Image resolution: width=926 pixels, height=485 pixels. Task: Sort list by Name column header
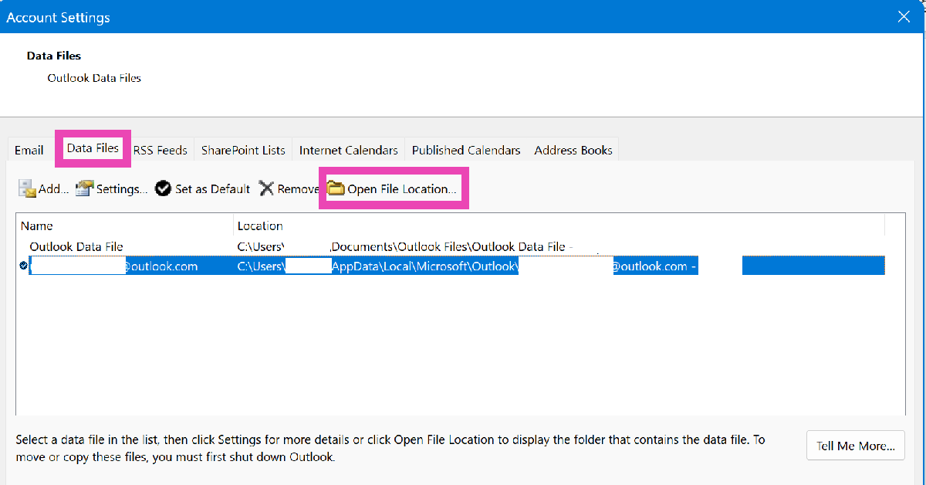tap(123, 226)
